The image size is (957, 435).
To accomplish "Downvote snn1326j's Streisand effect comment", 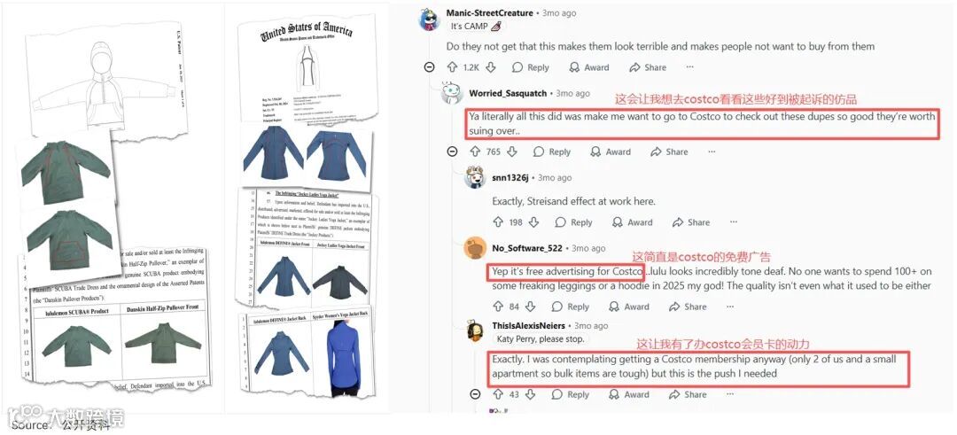I will pyautogui.click(x=534, y=222).
